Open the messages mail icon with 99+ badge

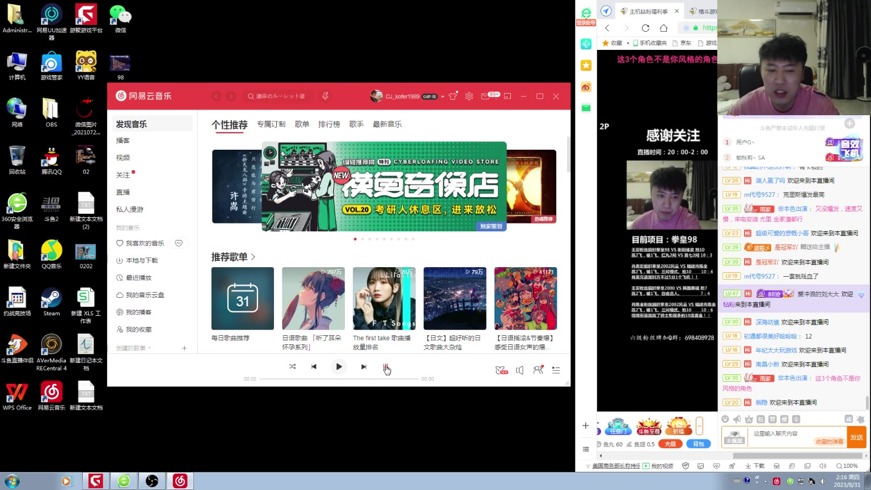pos(485,96)
